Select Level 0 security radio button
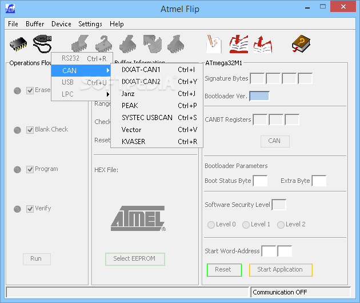This screenshot has width=360, height=303. (211, 225)
